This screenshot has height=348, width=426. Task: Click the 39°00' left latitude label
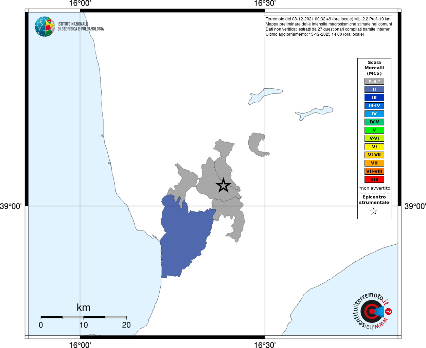[x=11, y=206]
